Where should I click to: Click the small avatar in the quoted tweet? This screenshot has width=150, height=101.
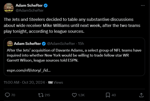pos(10,44)
